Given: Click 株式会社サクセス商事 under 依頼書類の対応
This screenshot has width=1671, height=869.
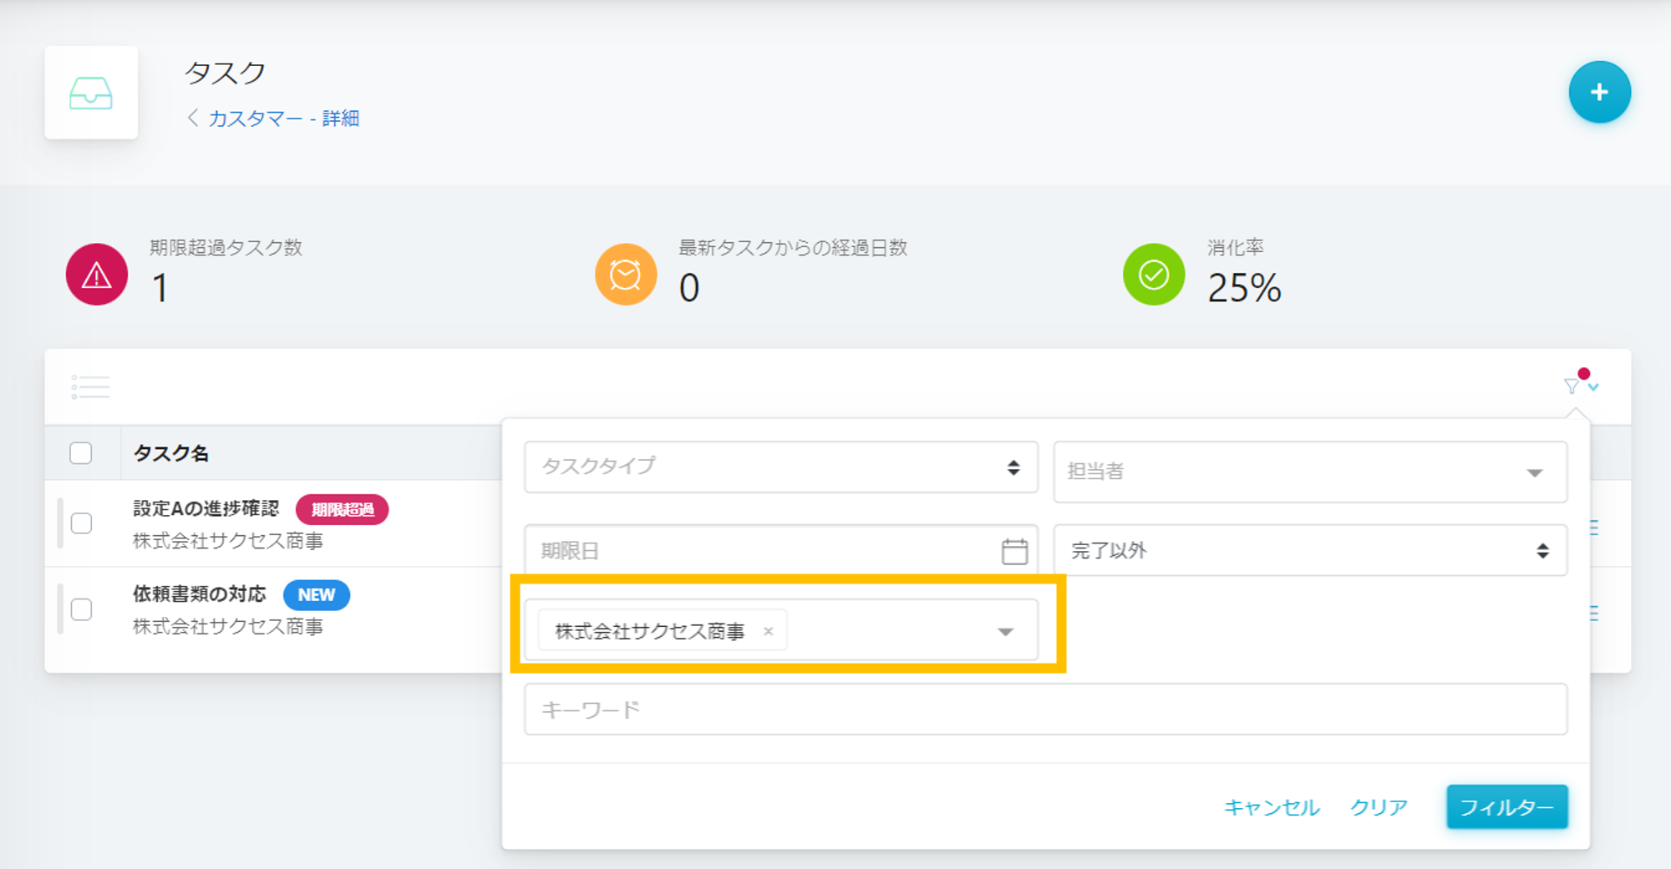Looking at the screenshot, I should [x=228, y=627].
